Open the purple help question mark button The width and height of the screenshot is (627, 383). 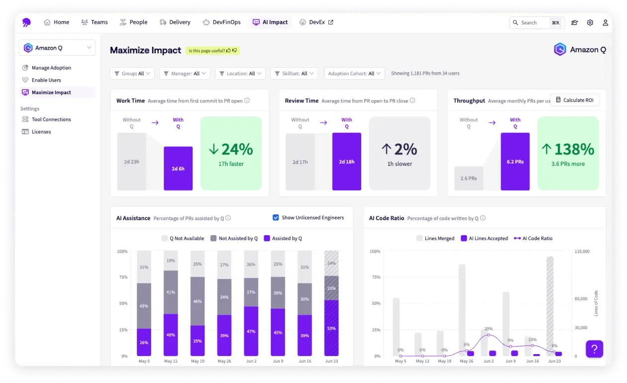coord(594,349)
